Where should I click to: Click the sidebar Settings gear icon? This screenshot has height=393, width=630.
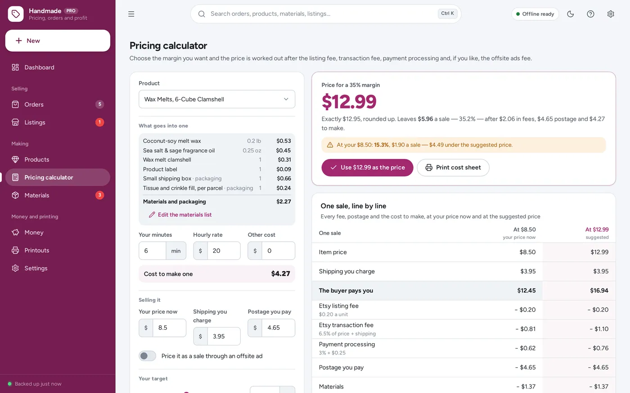[15, 268]
